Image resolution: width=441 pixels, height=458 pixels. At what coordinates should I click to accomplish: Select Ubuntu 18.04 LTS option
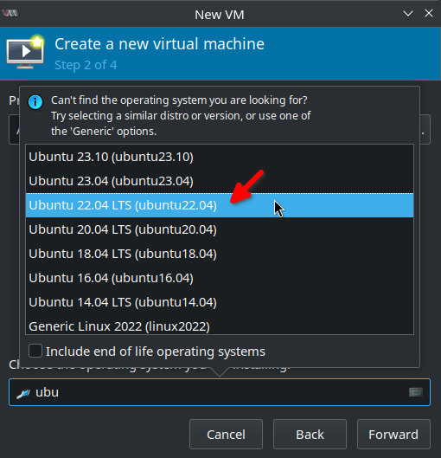point(220,254)
